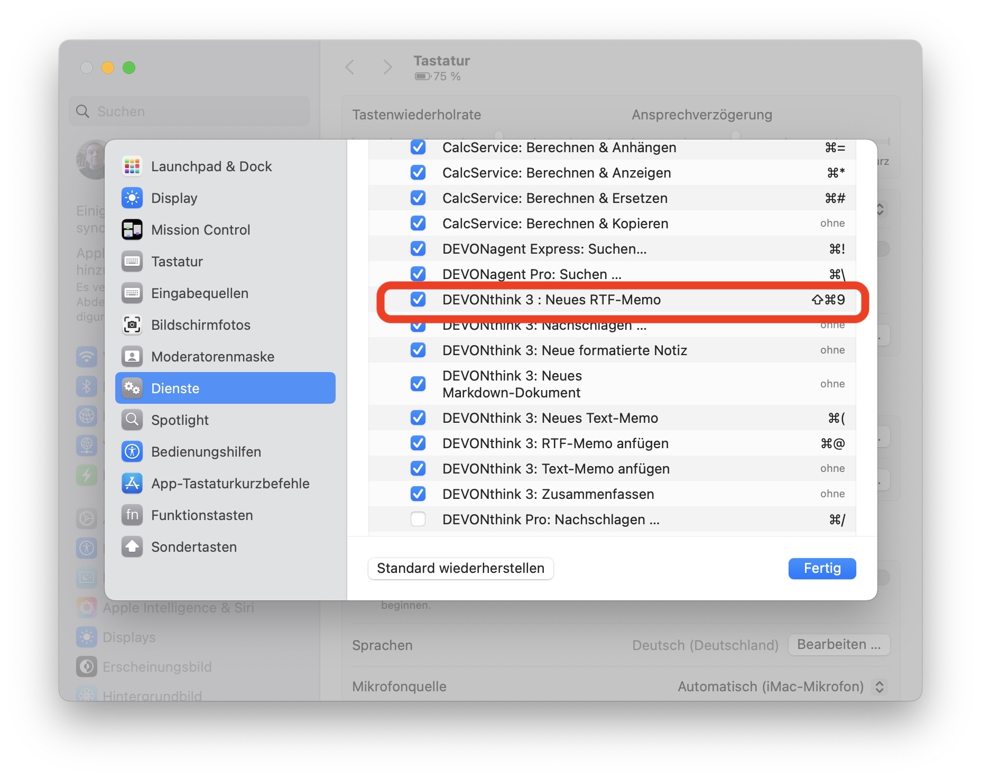Select the Display sun icon
The height and width of the screenshot is (779, 981).
pos(132,198)
